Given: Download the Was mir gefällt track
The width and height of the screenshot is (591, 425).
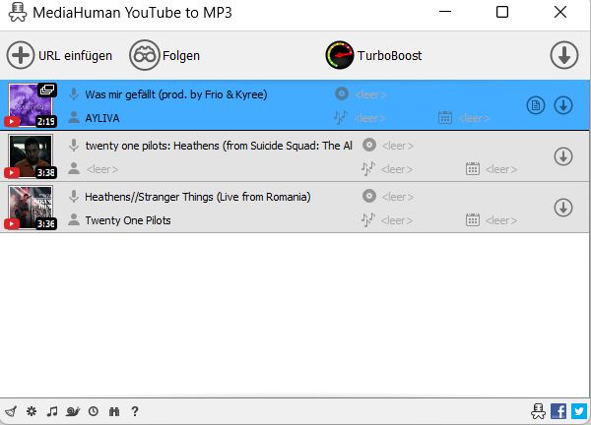Looking at the screenshot, I should 563,105.
